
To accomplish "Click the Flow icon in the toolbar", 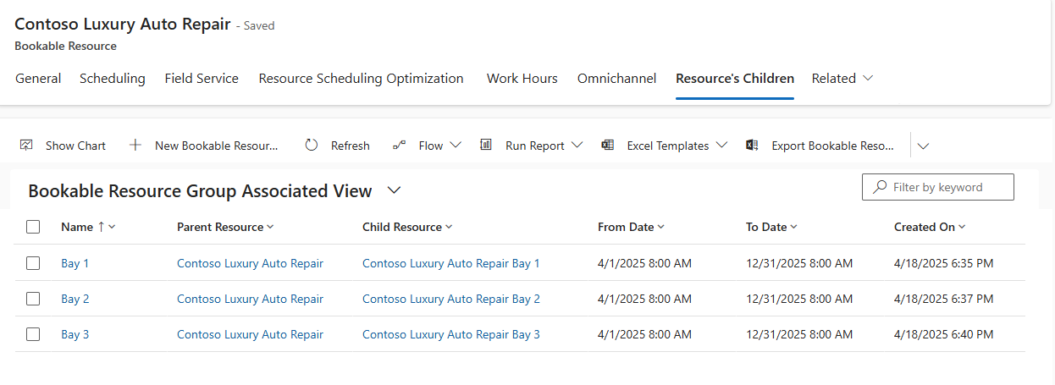I will 400,146.
